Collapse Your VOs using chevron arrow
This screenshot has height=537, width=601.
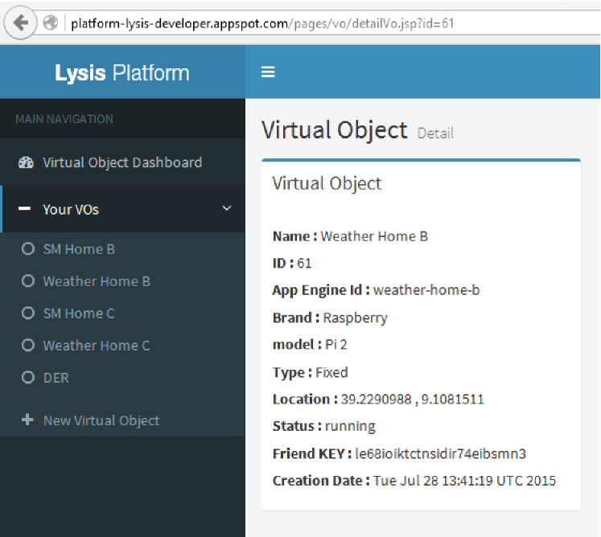(x=227, y=209)
